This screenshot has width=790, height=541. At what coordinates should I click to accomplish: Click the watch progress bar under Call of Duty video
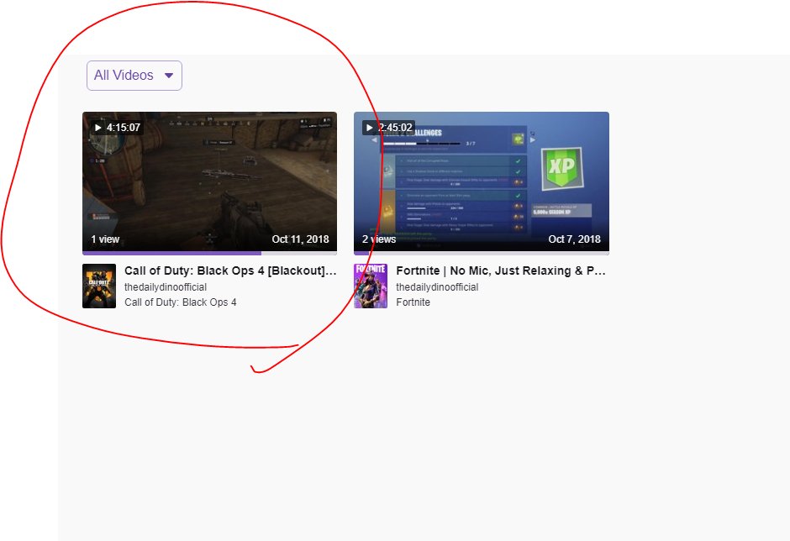209,254
